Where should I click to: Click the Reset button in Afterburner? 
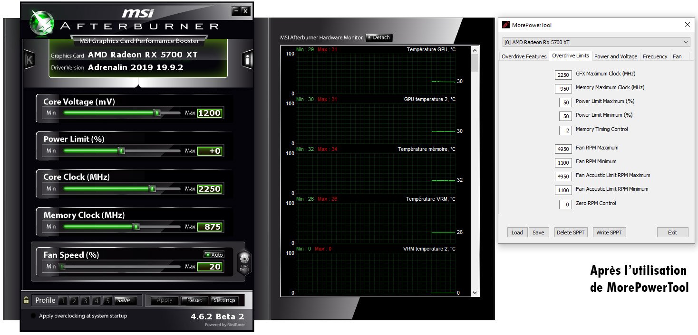194,300
